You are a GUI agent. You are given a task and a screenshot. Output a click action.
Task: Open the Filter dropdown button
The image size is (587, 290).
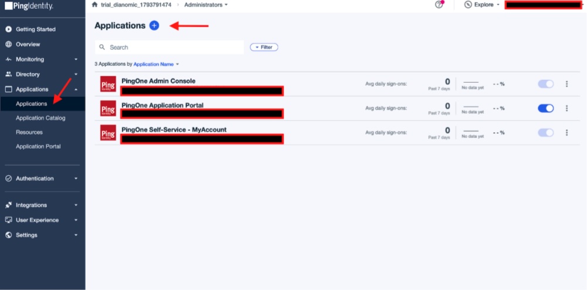(264, 47)
